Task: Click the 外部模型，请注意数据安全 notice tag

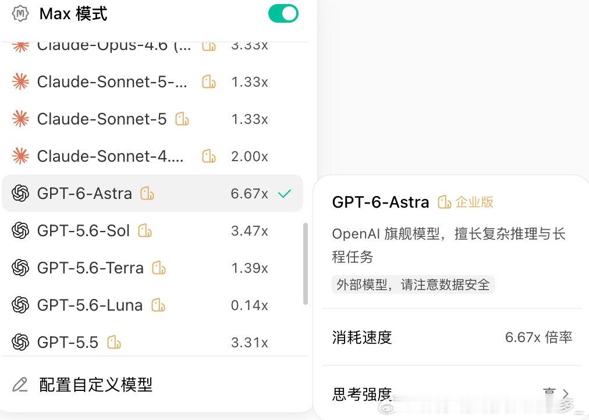Action: coord(413,284)
